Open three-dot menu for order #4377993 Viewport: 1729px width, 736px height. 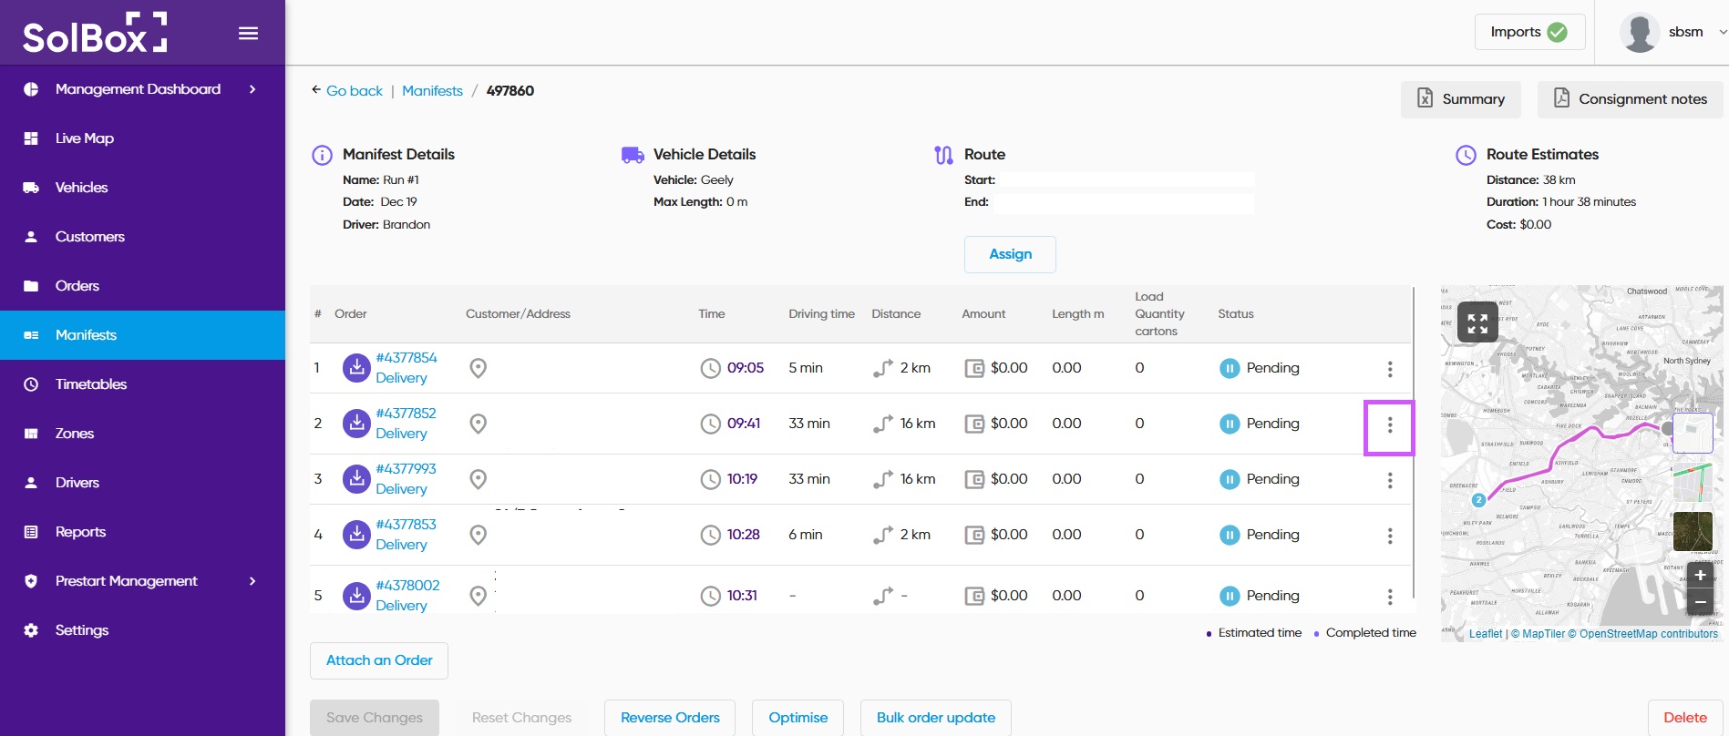point(1390,480)
